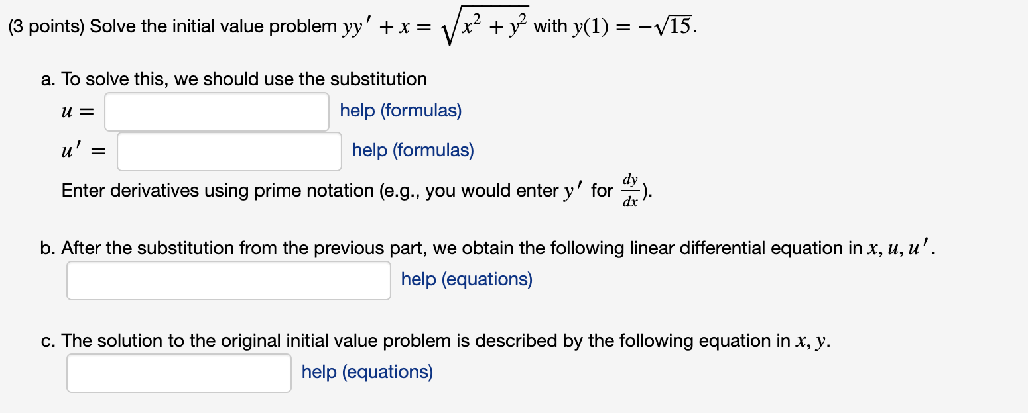Get equation entry help for part b
Viewport: 1028px width, 413px height.
coord(466,279)
